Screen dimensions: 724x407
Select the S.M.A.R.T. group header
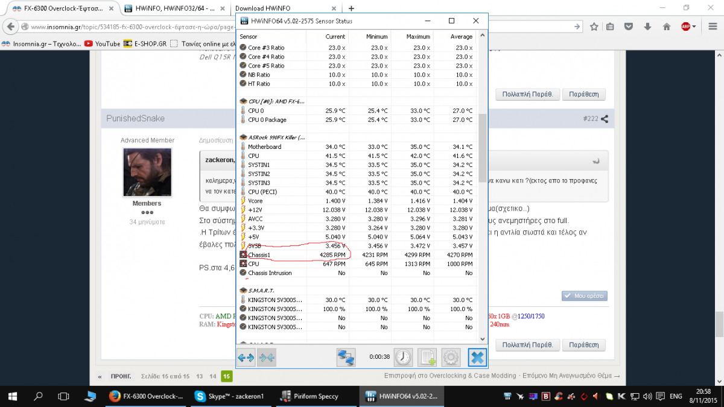pos(357,291)
